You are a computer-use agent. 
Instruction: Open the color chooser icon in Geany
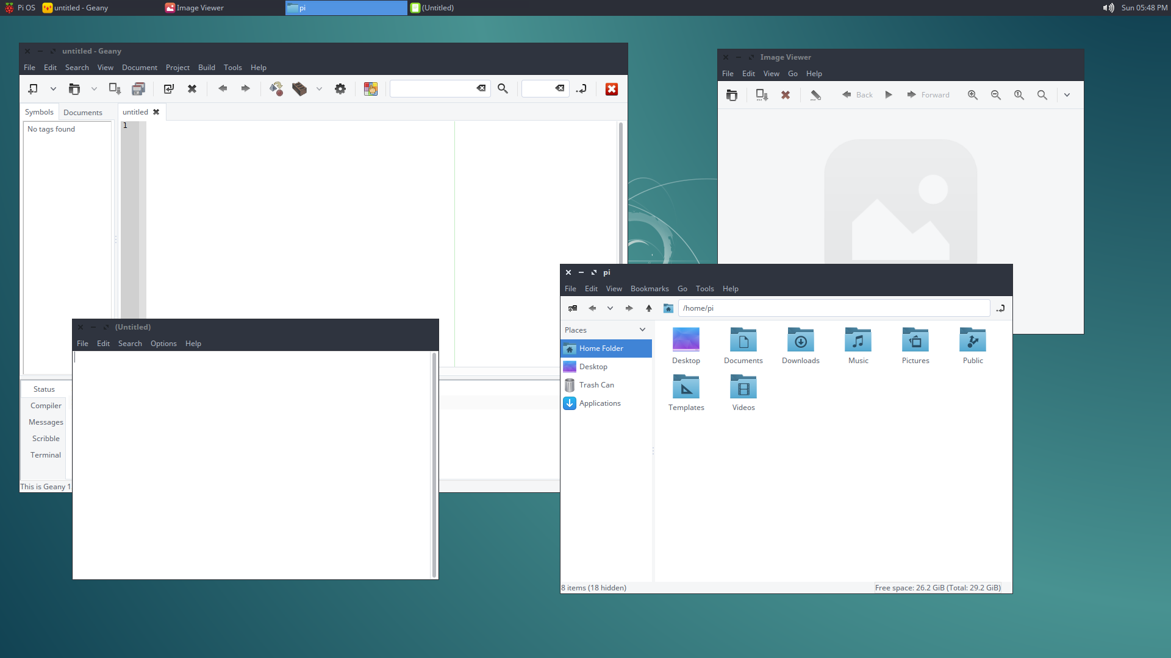(371, 89)
